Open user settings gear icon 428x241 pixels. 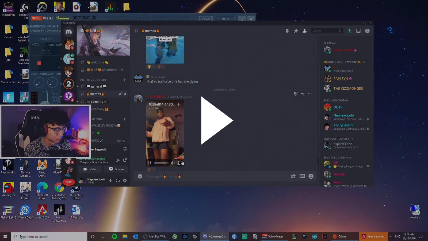pos(125,181)
